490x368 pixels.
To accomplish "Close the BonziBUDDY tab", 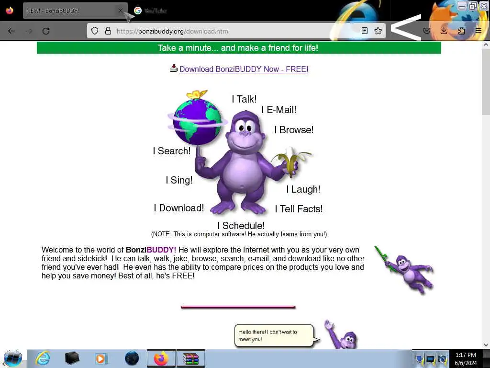I will click(x=120, y=11).
